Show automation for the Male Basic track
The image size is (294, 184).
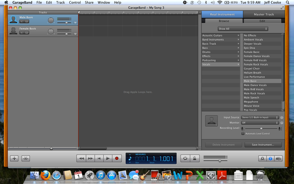[76, 23]
